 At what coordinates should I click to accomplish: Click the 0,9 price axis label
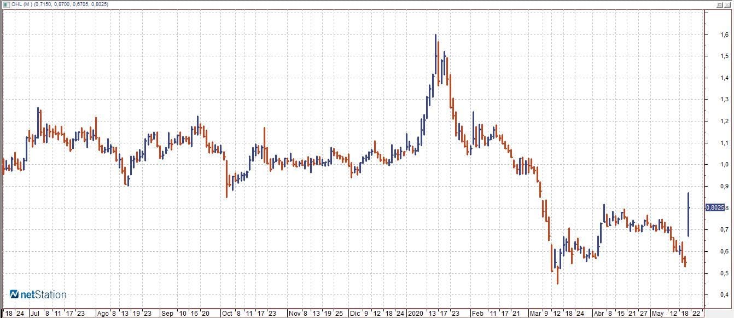tap(724, 186)
